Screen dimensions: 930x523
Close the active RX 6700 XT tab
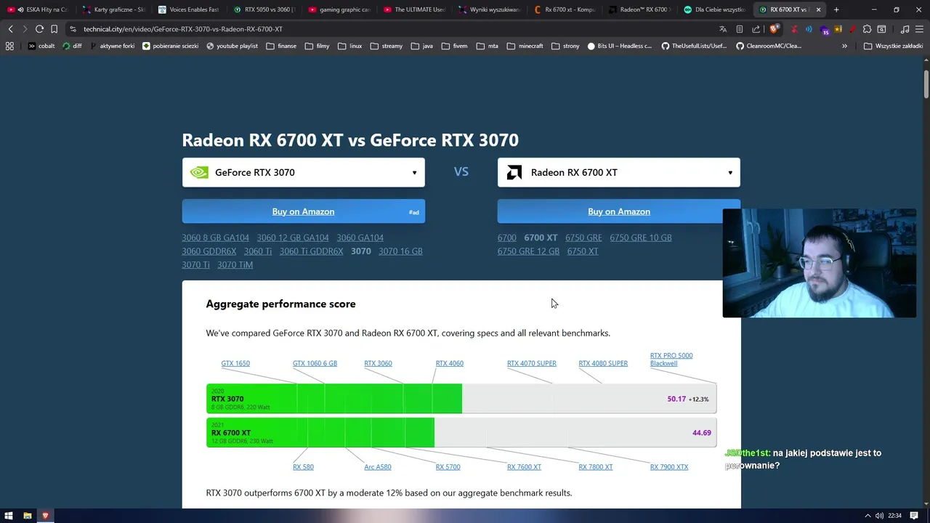click(819, 9)
